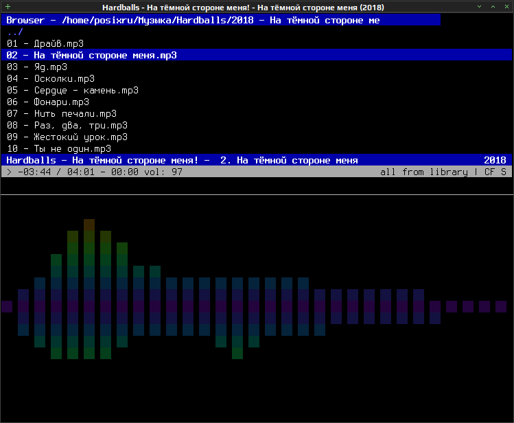This screenshot has height=423, width=514.
Task: Click the CF flag in the status line
Action: click(490, 172)
